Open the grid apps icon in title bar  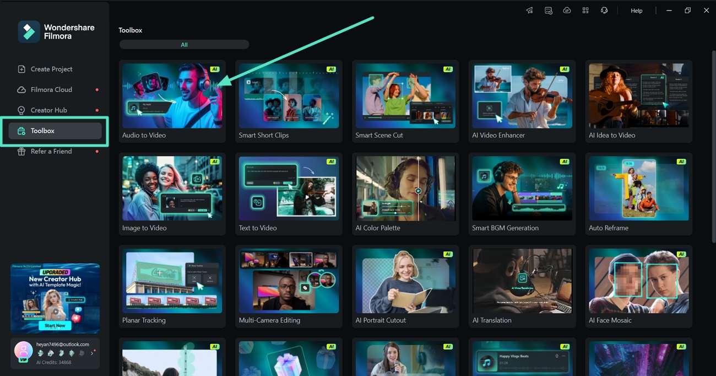pos(585,10)
